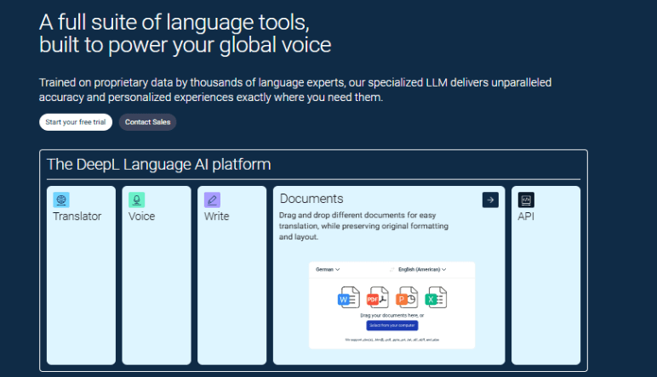
Task: Select the Documents heading
Action: (311, 199)
